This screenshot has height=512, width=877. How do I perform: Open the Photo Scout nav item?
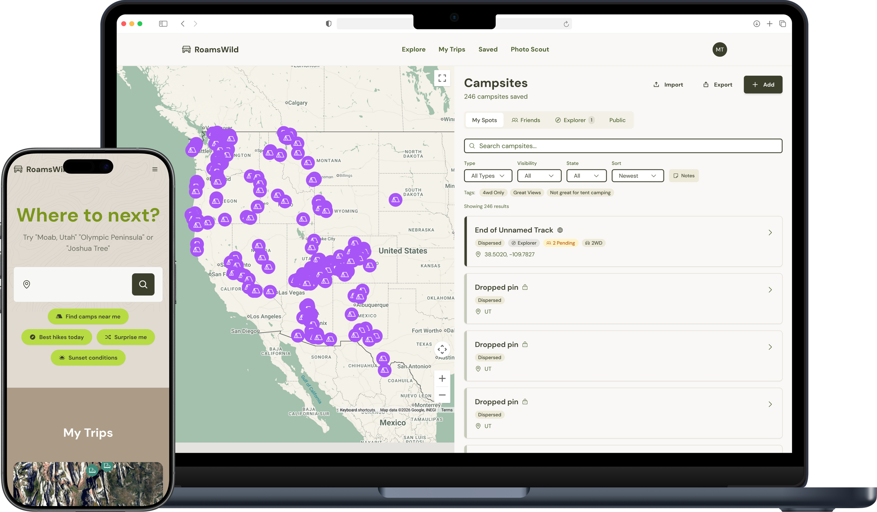[x=529, y=49]
